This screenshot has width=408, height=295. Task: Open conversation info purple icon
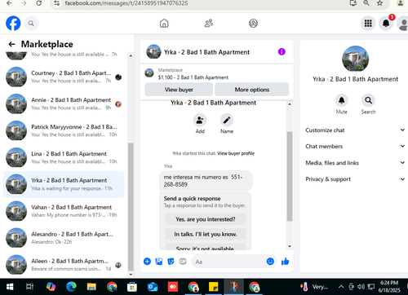point(282,51)
